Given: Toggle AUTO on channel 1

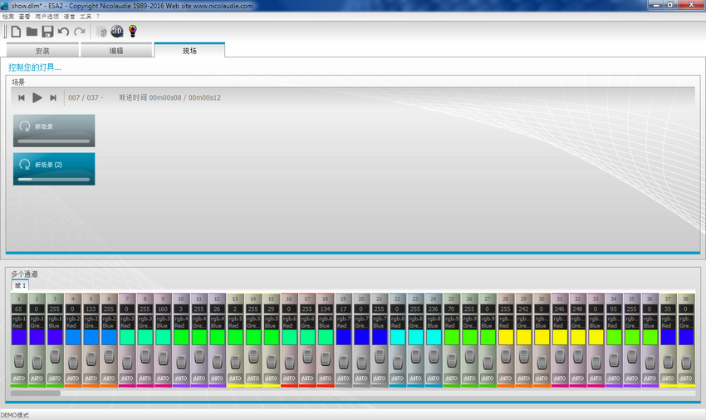Looking at the screenshot, I should pyautogui.click(x=19, y=378).
